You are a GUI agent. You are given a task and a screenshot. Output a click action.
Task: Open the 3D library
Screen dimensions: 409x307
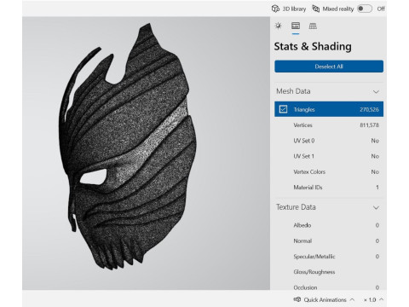(x=289, y=9)
